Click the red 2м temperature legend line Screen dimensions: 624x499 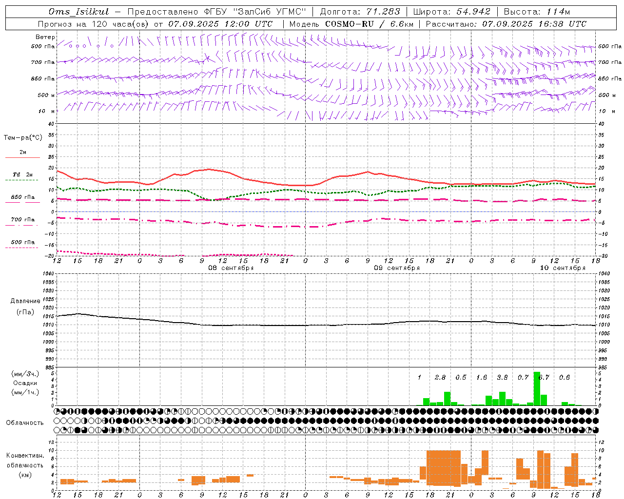coord(22,157)
